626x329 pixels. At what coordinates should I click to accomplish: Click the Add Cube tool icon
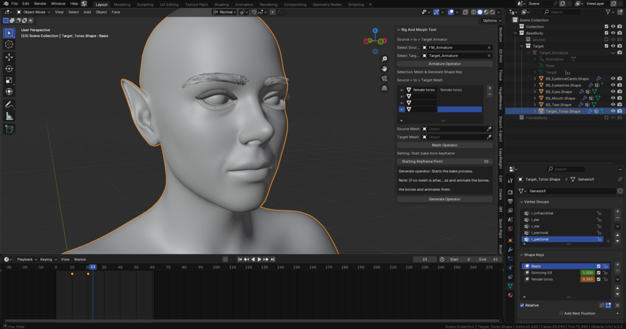pos(9,129)
